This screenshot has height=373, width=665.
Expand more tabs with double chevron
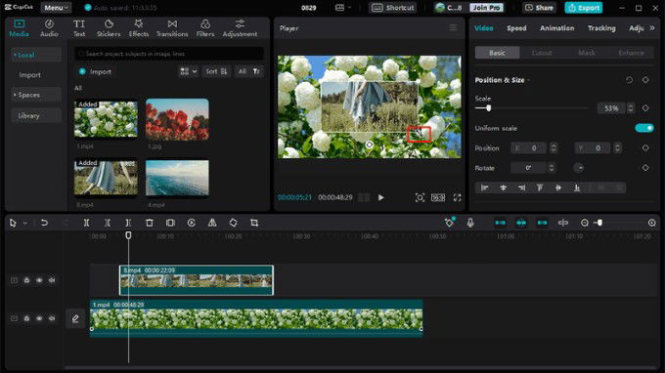point(652,28)
